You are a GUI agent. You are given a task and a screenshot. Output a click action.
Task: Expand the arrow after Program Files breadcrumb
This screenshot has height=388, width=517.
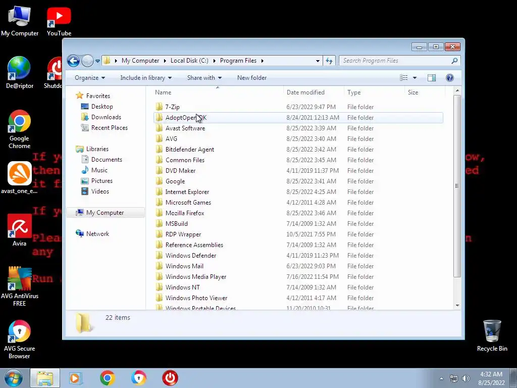point(263,61)
